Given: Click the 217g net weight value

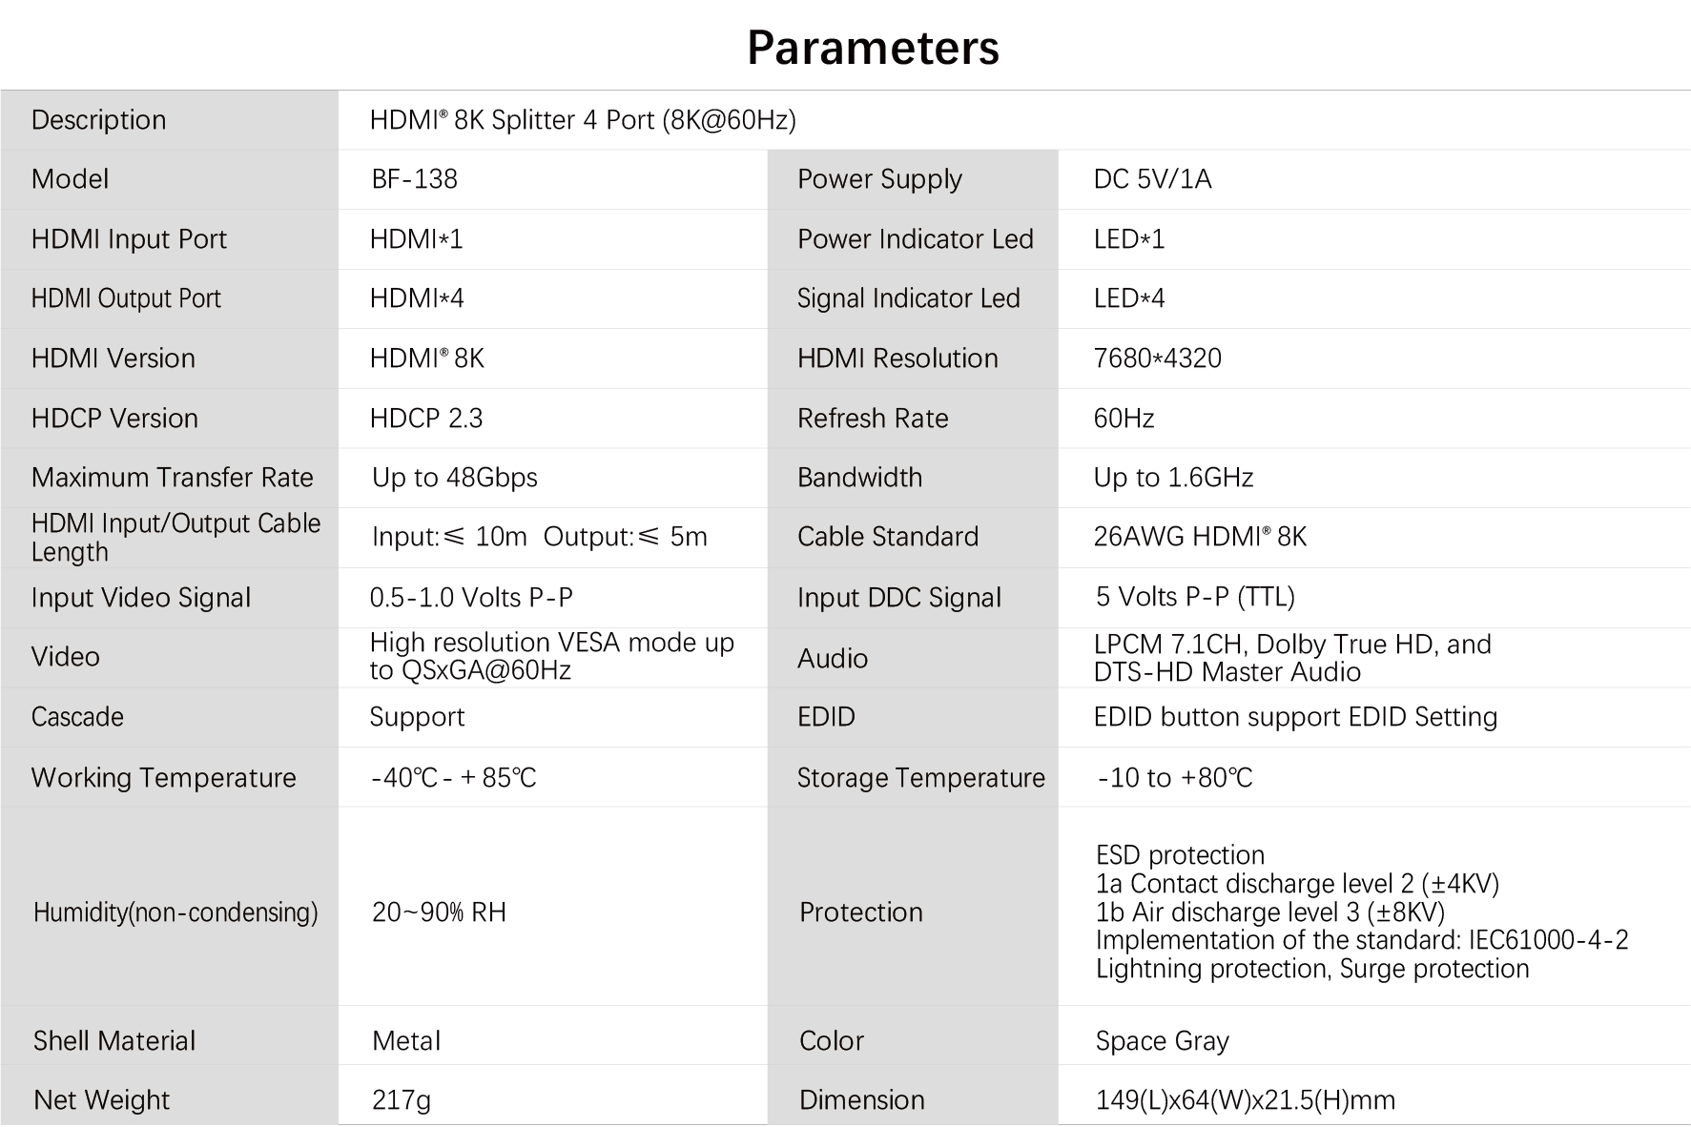Looking at the screenshot, I should tap(402, 1100).
